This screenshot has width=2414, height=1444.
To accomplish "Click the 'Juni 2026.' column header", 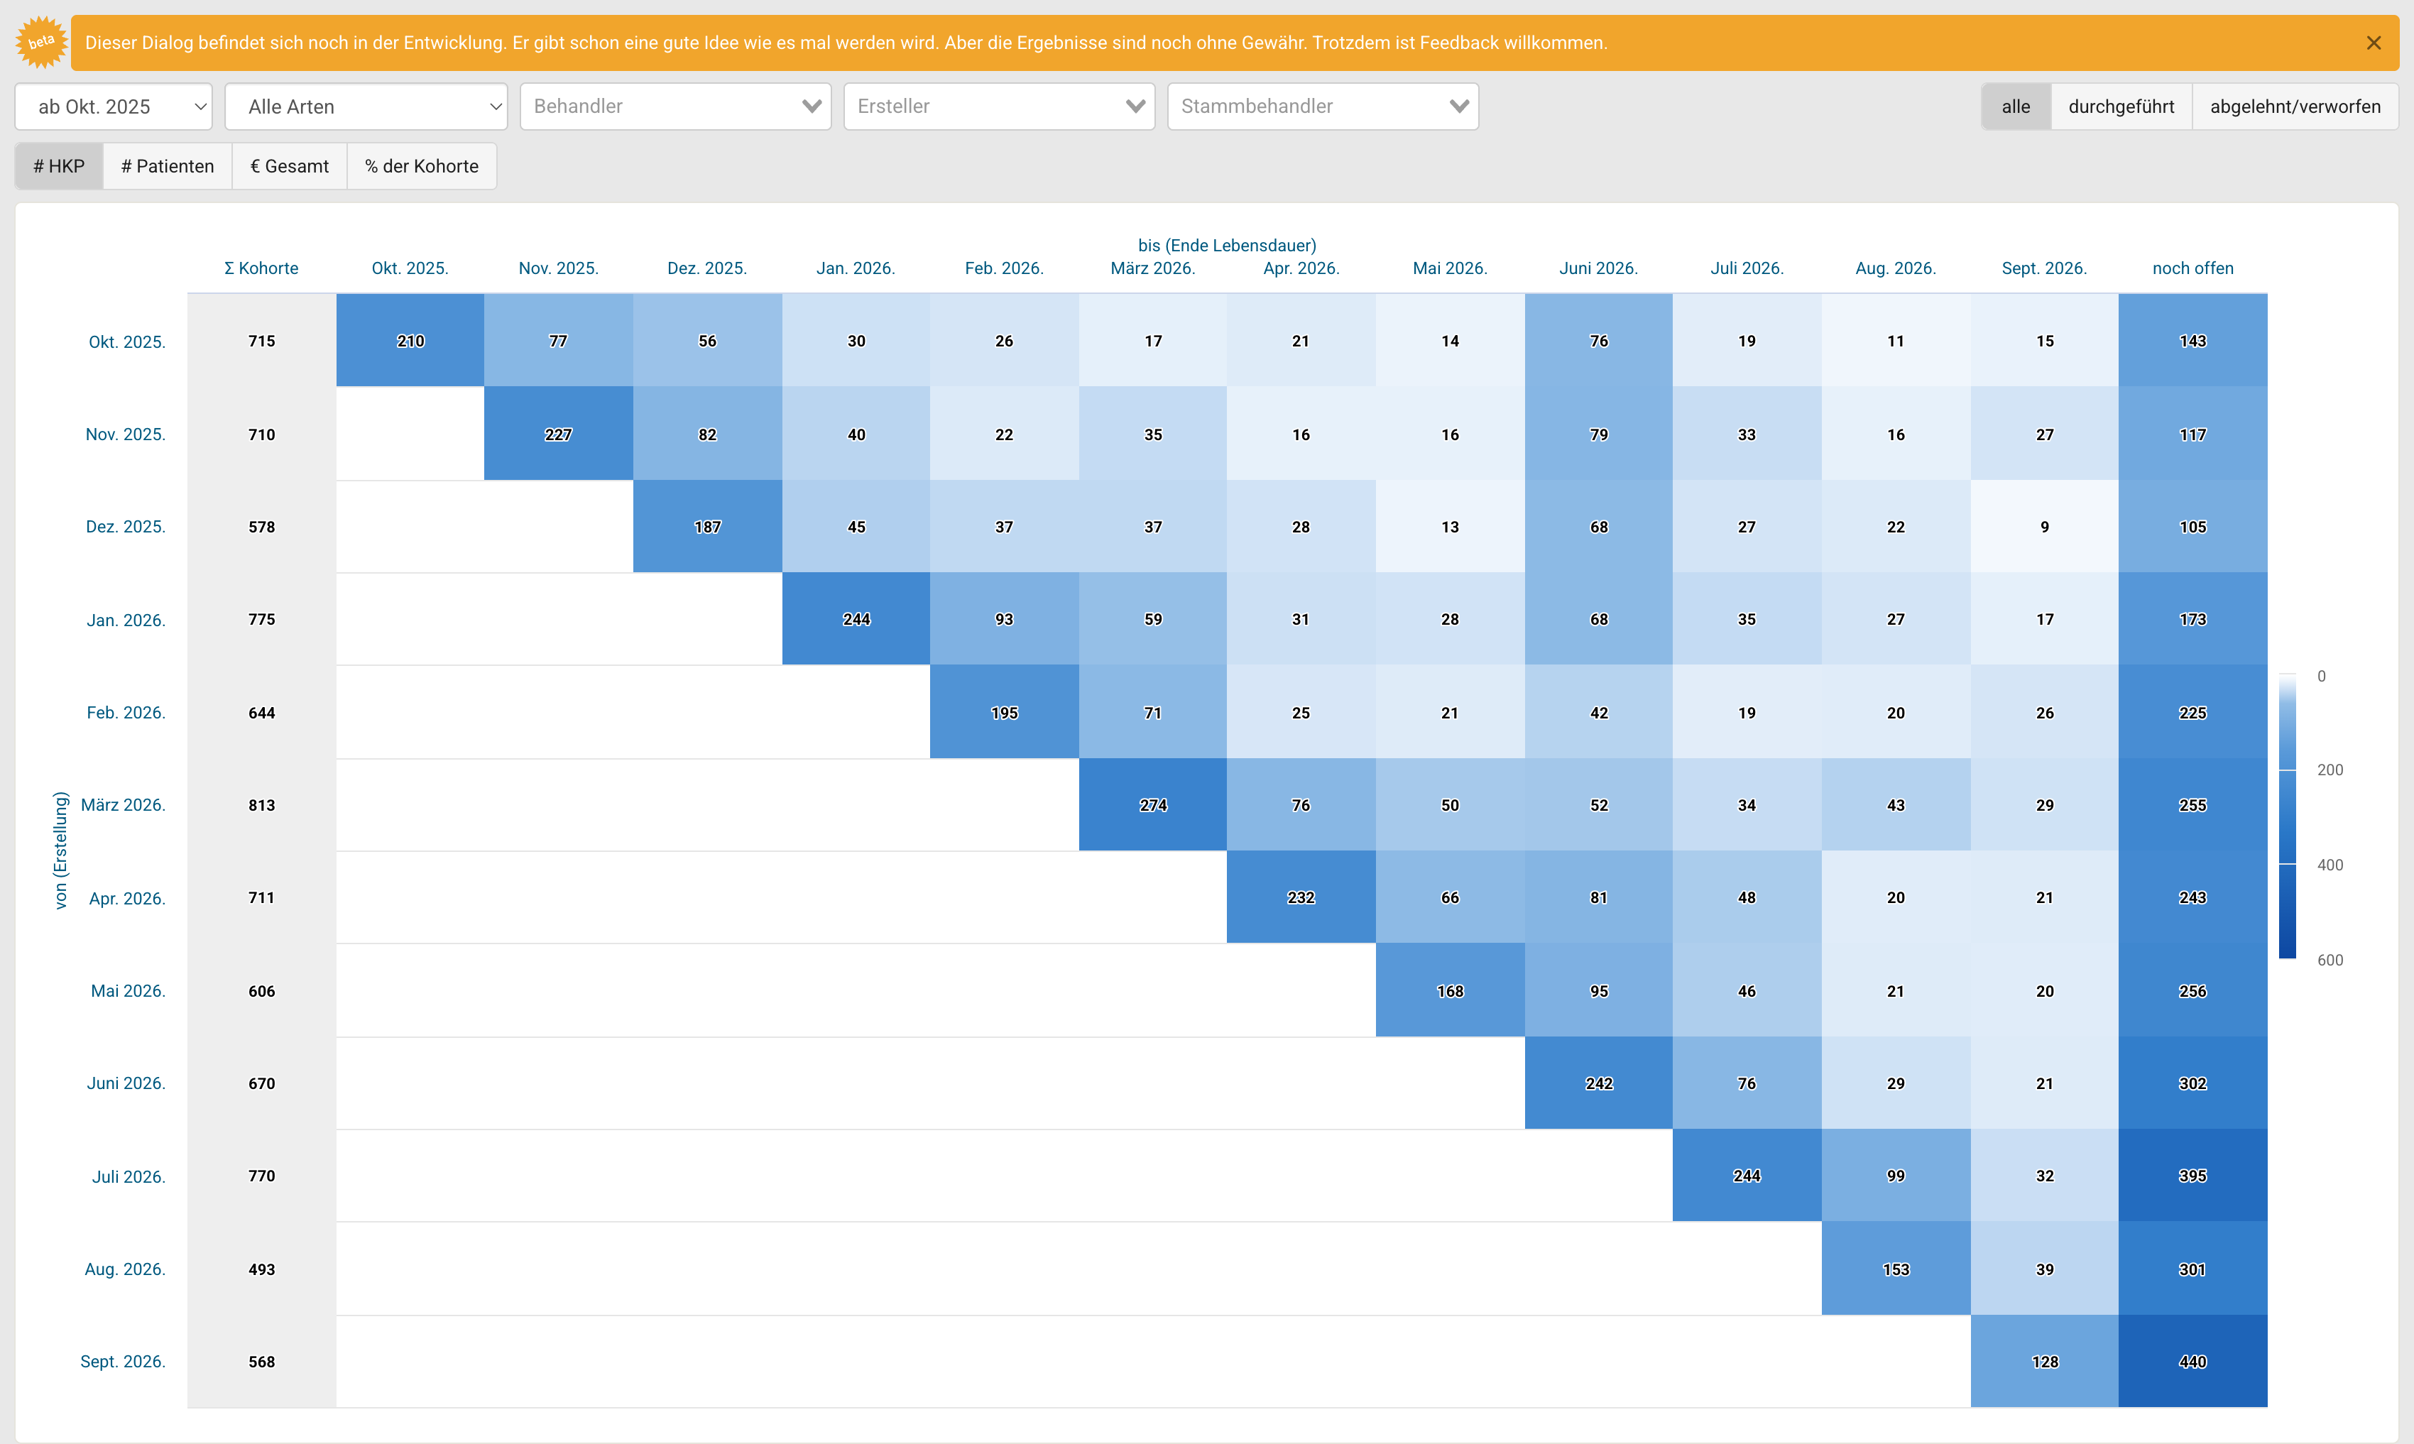I will (x=1599, y=268).
